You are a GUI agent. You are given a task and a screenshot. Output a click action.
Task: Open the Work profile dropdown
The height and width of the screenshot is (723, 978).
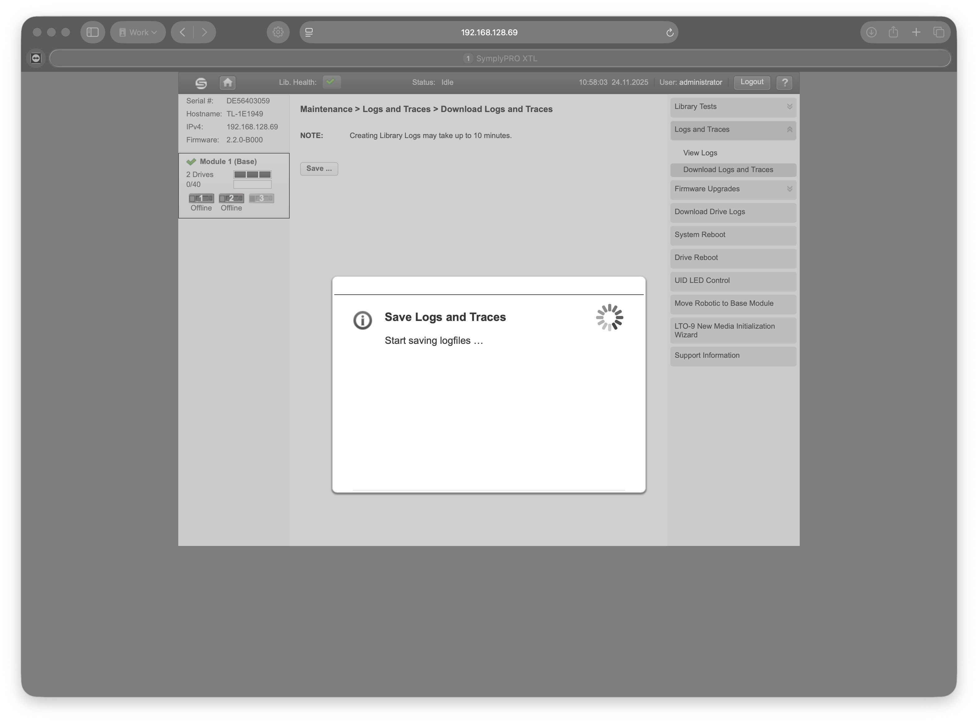click(x=138, y=32)
